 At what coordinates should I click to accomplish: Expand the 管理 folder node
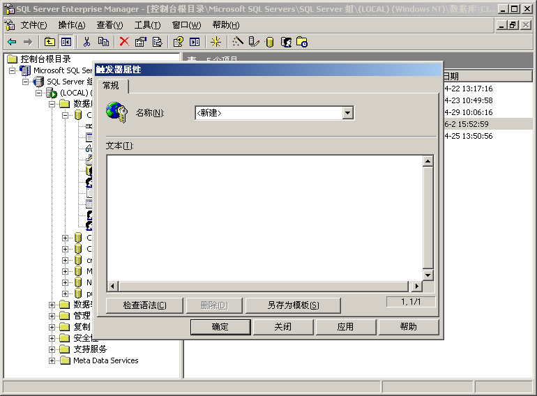coord(52,316)
